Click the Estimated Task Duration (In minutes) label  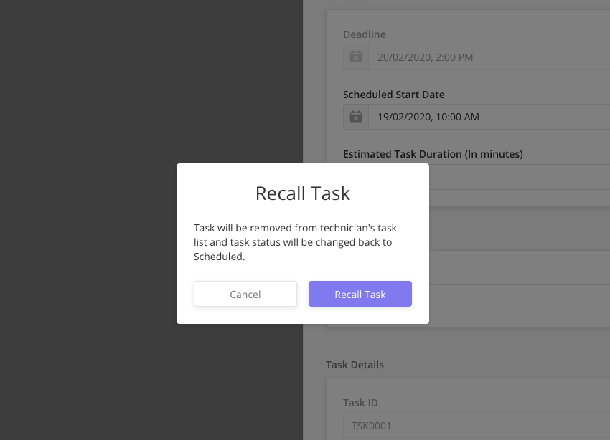pyautogui.click(x=433, y=154)
